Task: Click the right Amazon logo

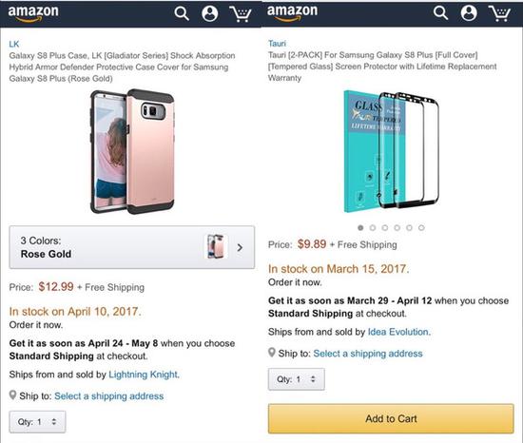Action: click(x=292, y=13)
